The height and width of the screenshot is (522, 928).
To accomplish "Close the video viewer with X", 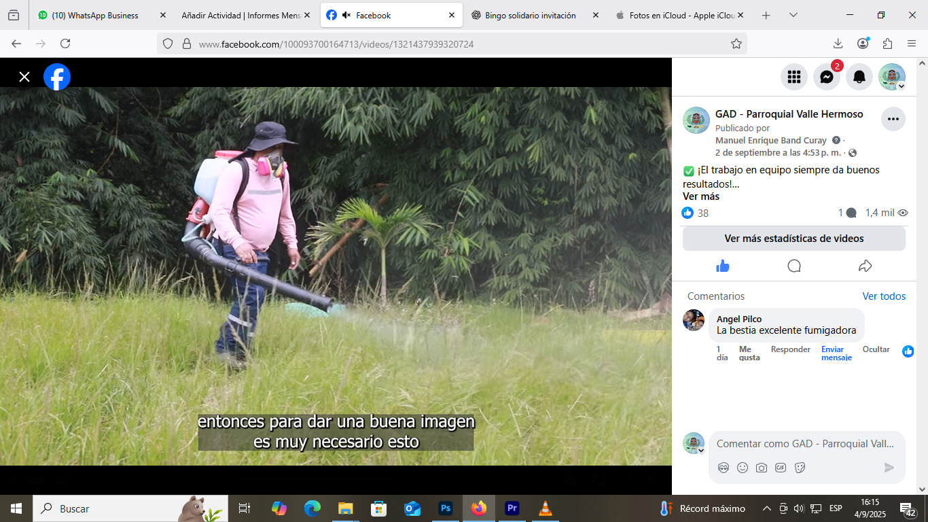I will [x=24, y=77].
